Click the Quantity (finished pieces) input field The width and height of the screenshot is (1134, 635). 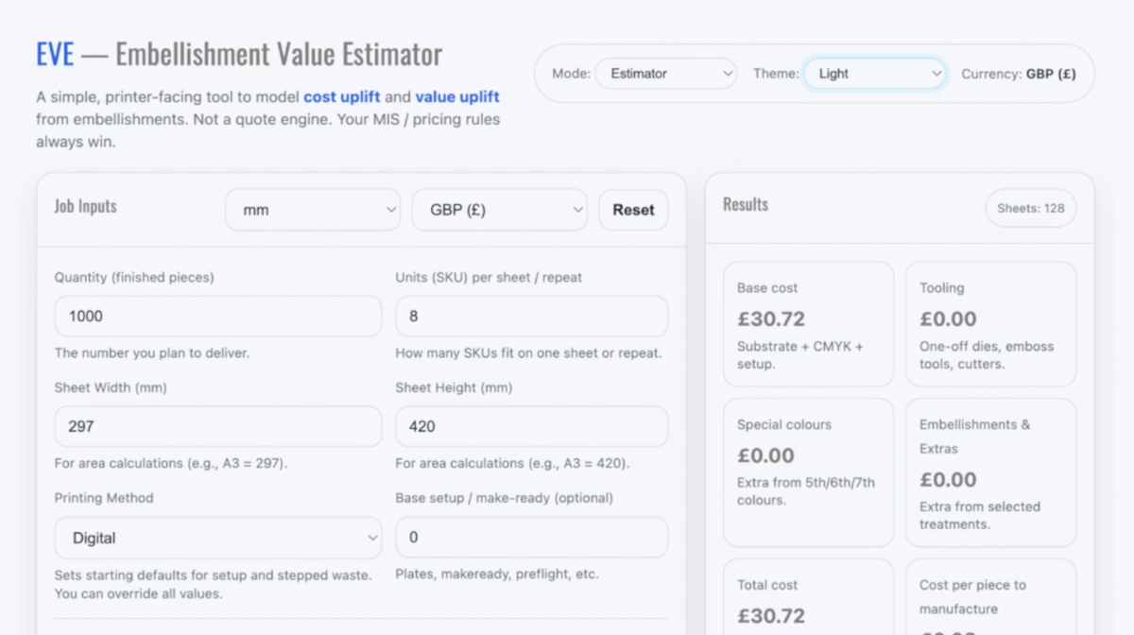pyautogui.click(x=218, y=317)
